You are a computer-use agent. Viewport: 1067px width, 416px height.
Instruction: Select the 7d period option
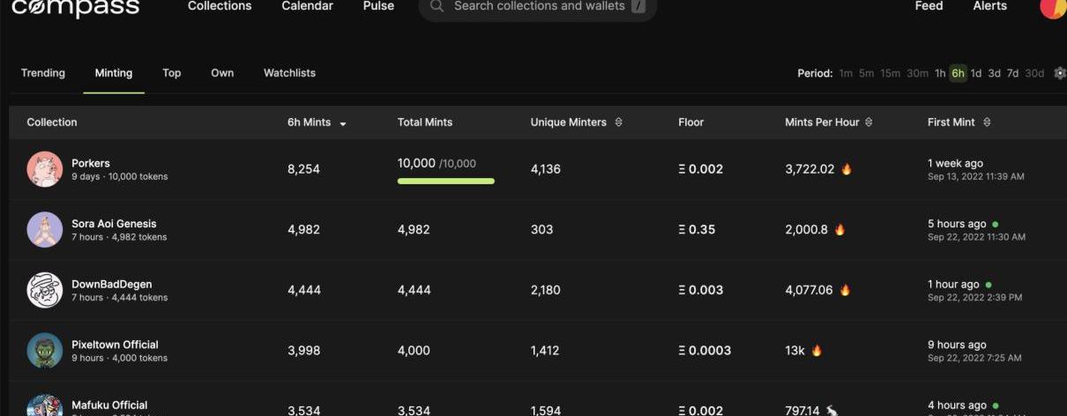[x=1012, y=73]
